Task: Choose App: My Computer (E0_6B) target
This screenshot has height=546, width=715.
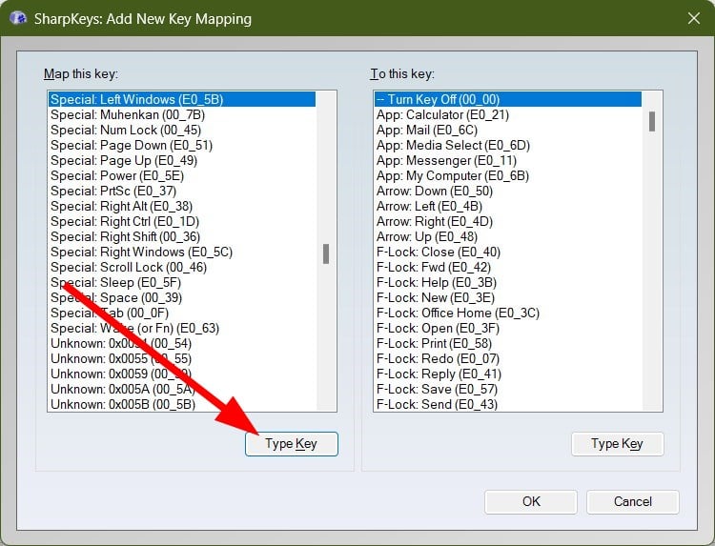Action: (508, 176)
